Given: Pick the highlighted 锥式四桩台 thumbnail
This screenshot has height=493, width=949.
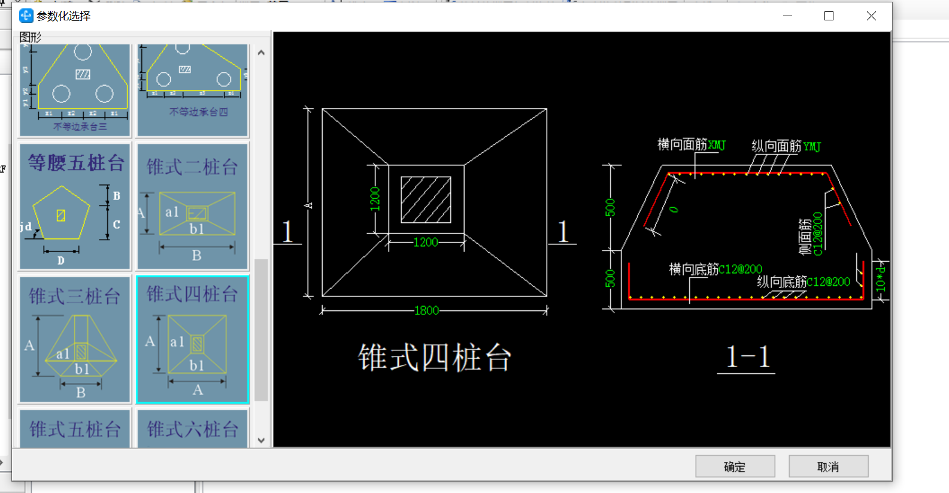Looking at the screenshot, I should 192,339.
